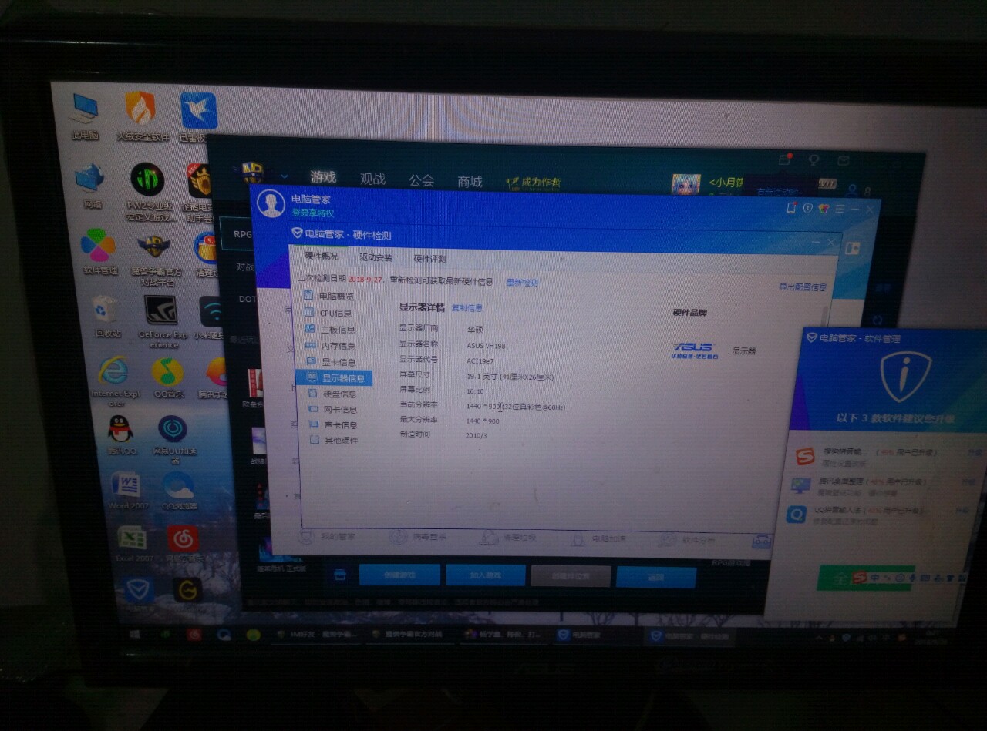Image resolution: width=987 pixels, height=731 pixels.
Task: Click the 重新检测 link
Action: pyautogui.click(x=522, y=283)
